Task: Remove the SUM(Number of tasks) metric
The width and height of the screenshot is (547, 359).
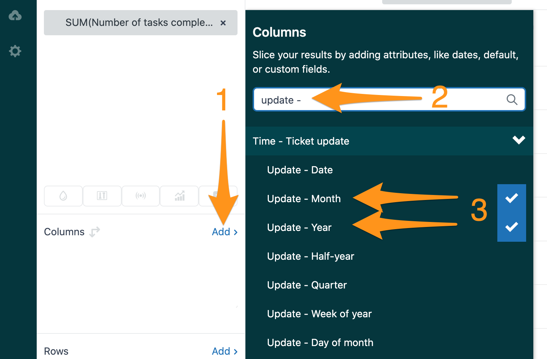Action: 223,23
